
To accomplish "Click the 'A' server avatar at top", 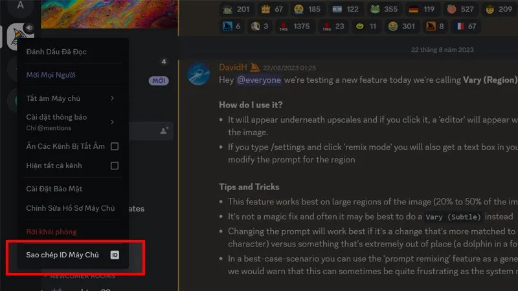I will (21, 6).
